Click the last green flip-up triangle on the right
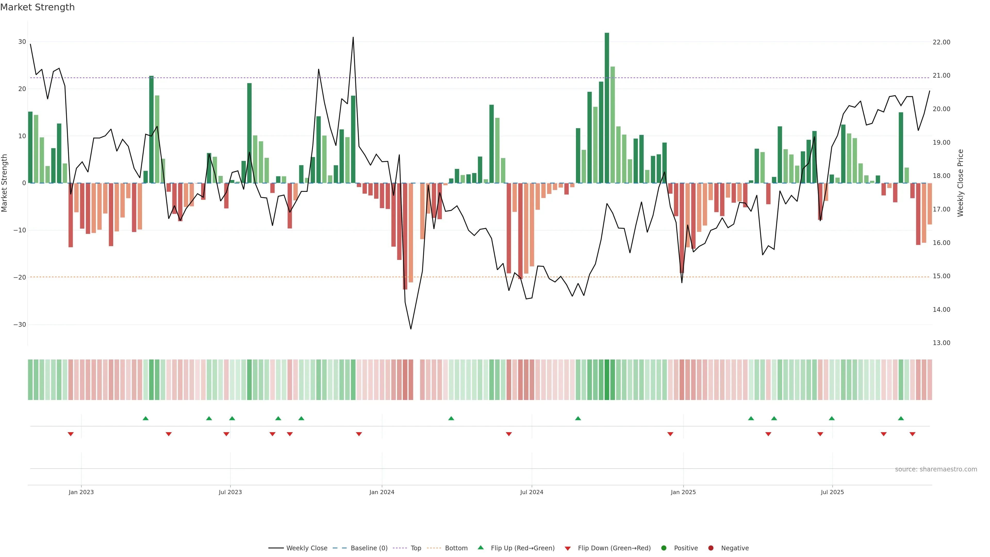Viewport: 990px width, 557px height. pos(901,418)
